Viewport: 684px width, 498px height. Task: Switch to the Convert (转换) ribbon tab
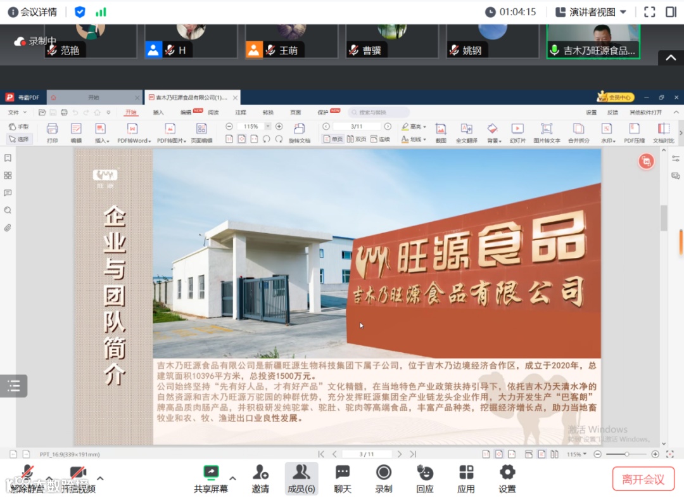coord(268,112)
